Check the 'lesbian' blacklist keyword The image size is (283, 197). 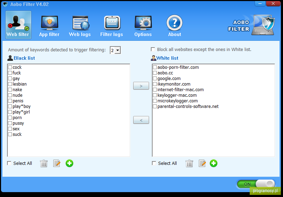tap(10, 84)
